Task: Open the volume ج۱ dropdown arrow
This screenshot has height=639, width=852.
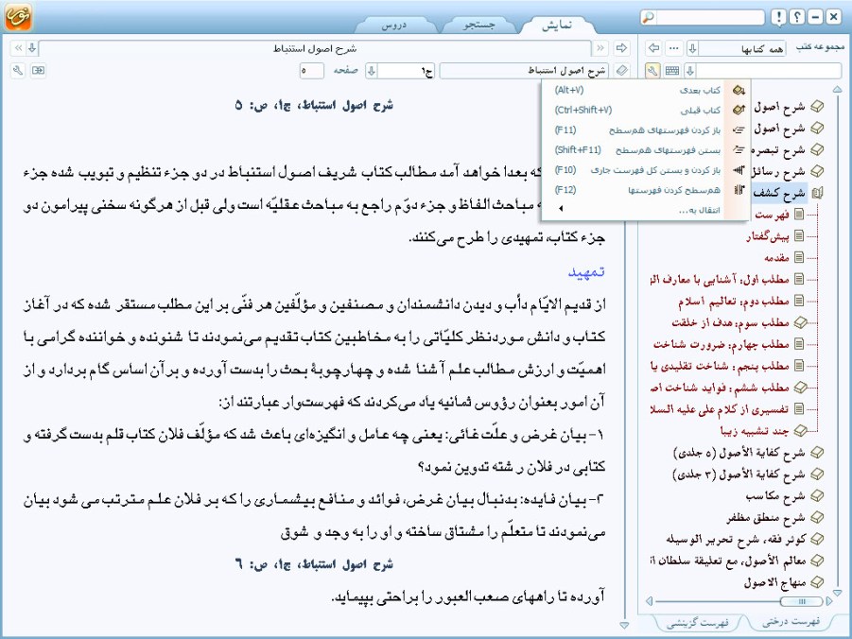Action: [372, 71]
